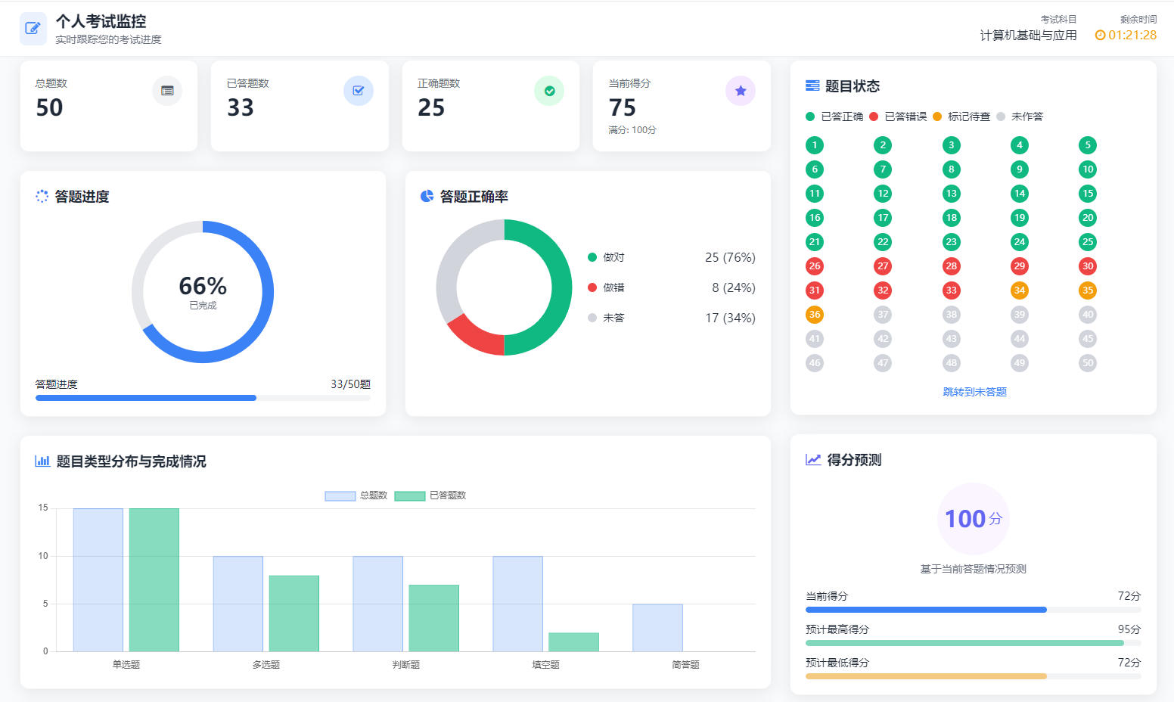1174x702 pixels.
Task: Click the 答题进度 horizontal progress bar
Action: tap(203, 398)
